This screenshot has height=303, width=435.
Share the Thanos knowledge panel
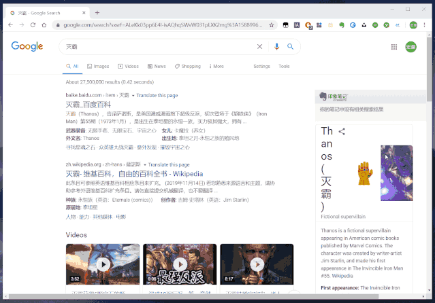click(x=342, y=132)
